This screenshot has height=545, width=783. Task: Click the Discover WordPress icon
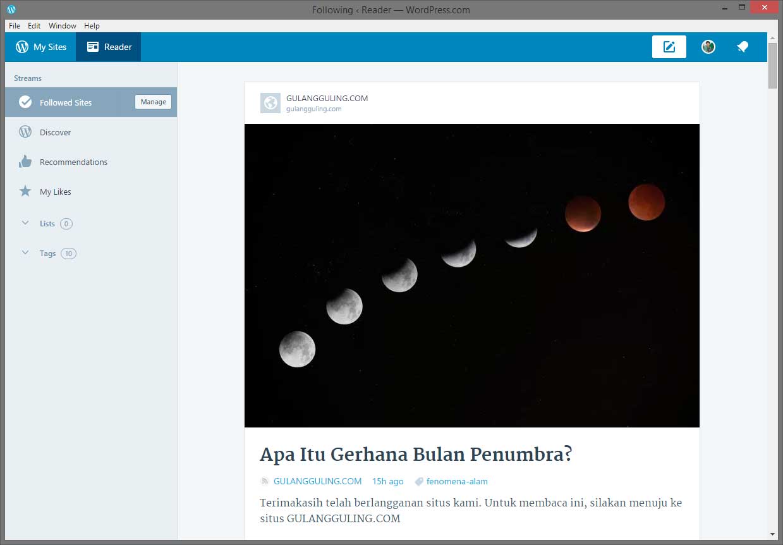[25, 132]
